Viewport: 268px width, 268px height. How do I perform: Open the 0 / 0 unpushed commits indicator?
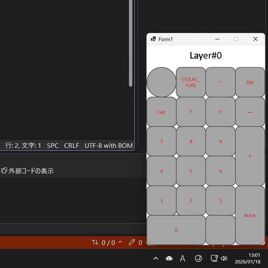pyautogui.click(x=107, y=242)
